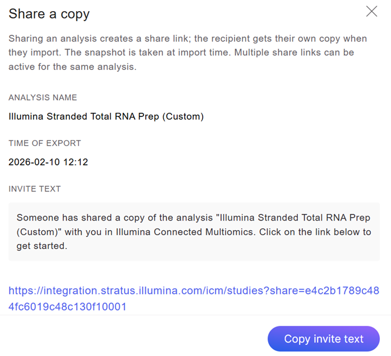This screenshot has height=356, width=391.
Task: Click "(Custom)" in the analysis name value
Action: coord(185,116)
